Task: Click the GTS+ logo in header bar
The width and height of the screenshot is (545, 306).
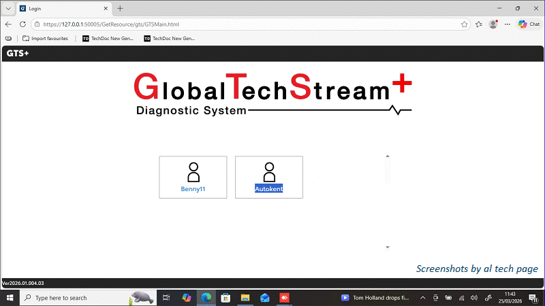Action: click(x=17, y=53)
